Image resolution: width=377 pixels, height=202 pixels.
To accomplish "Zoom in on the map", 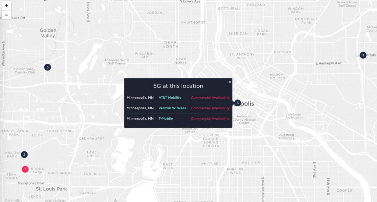I will (7, 6).
